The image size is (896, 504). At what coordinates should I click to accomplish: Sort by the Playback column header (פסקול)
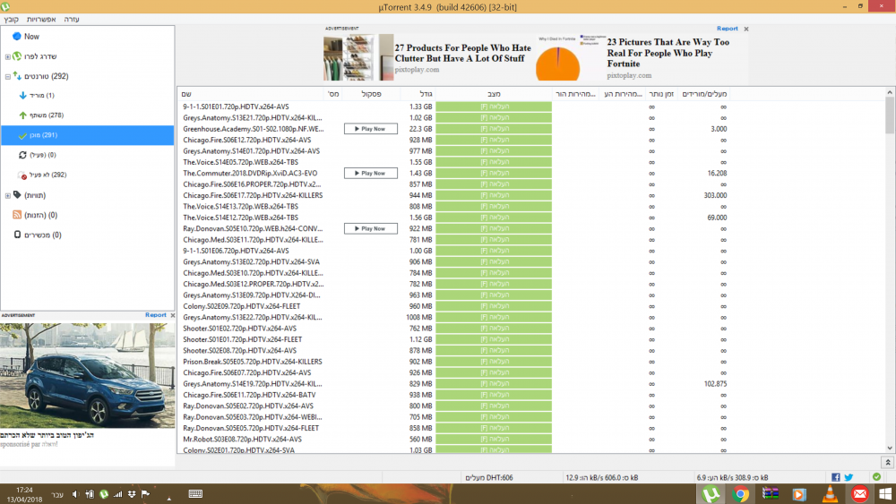(x=372, y=94)
